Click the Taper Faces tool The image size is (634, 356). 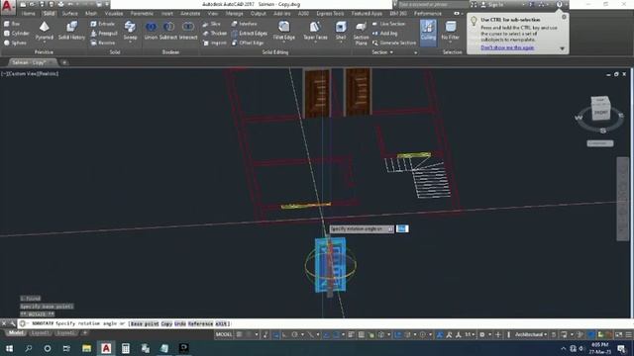click(315, 31)
